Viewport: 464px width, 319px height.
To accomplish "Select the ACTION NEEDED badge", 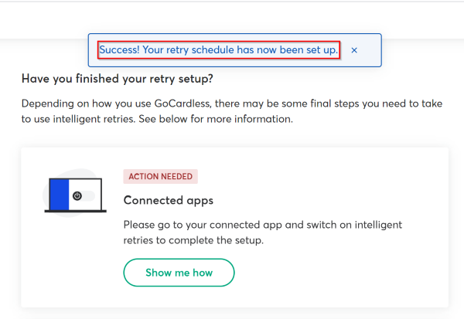I will click(x=161, y=176).
